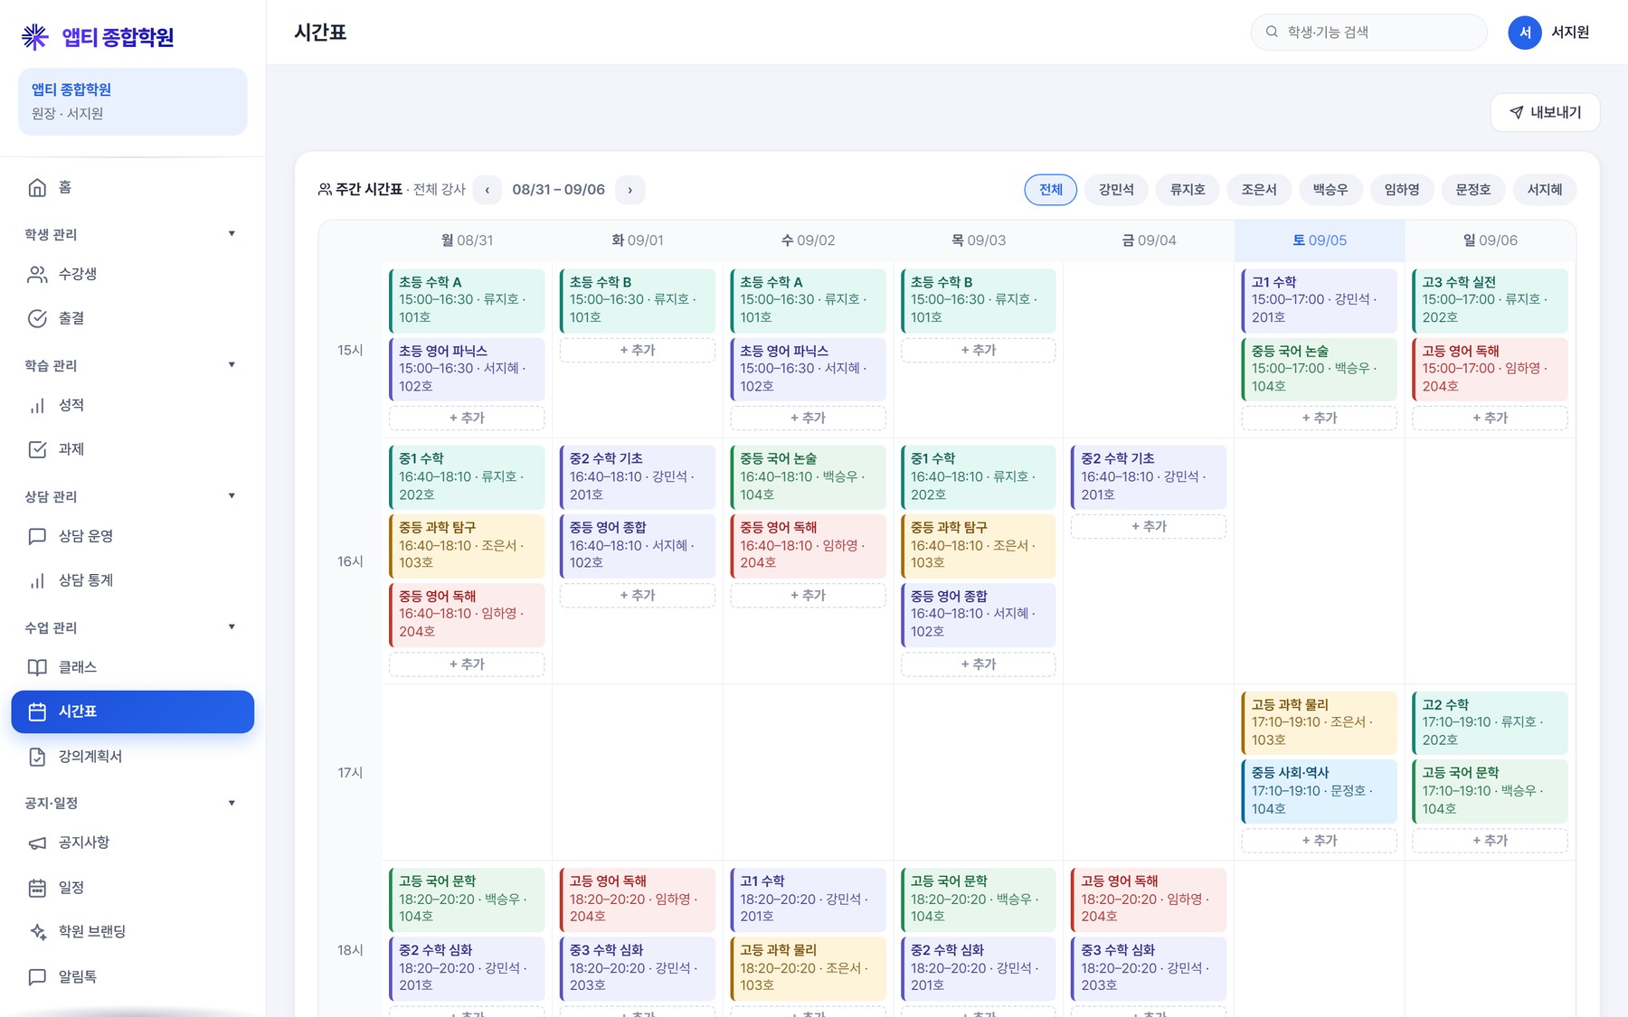The image size is (1628, 1017).
Task: Collapse the 학습 관리 section
Action: (232, 365)
